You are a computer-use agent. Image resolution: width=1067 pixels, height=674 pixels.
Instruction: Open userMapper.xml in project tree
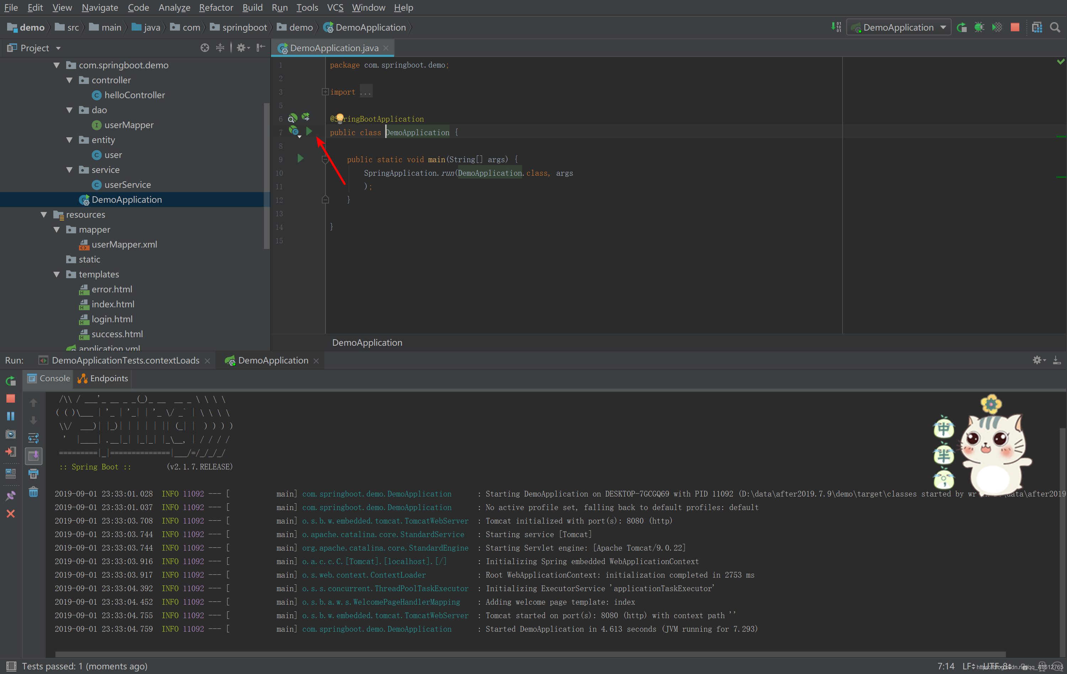(x=124, y=245)
